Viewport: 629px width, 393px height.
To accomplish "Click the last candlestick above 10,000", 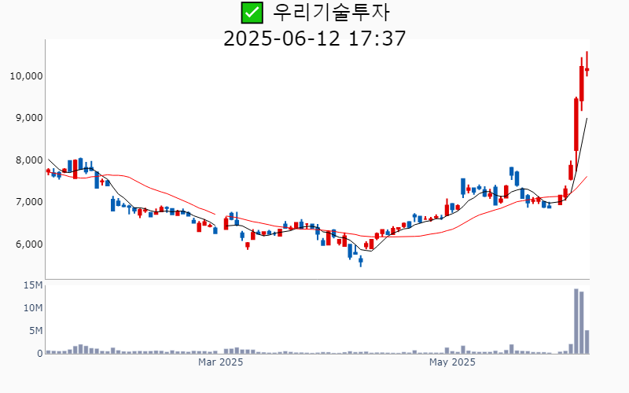I will click(x=587, y=64).
